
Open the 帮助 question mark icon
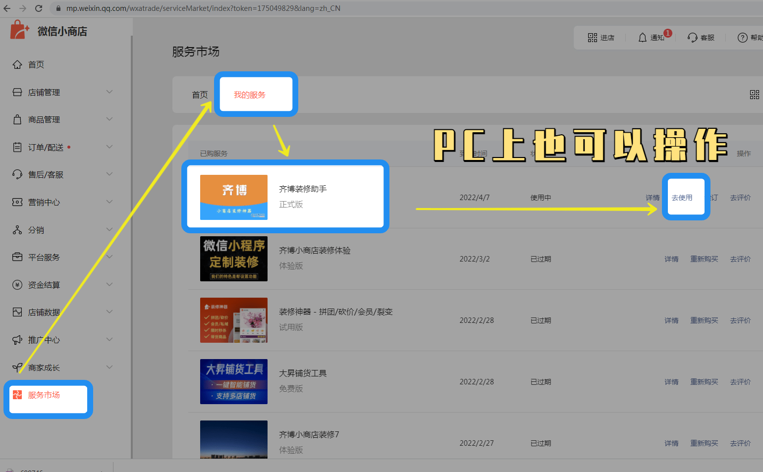click(x=742, y=38)
